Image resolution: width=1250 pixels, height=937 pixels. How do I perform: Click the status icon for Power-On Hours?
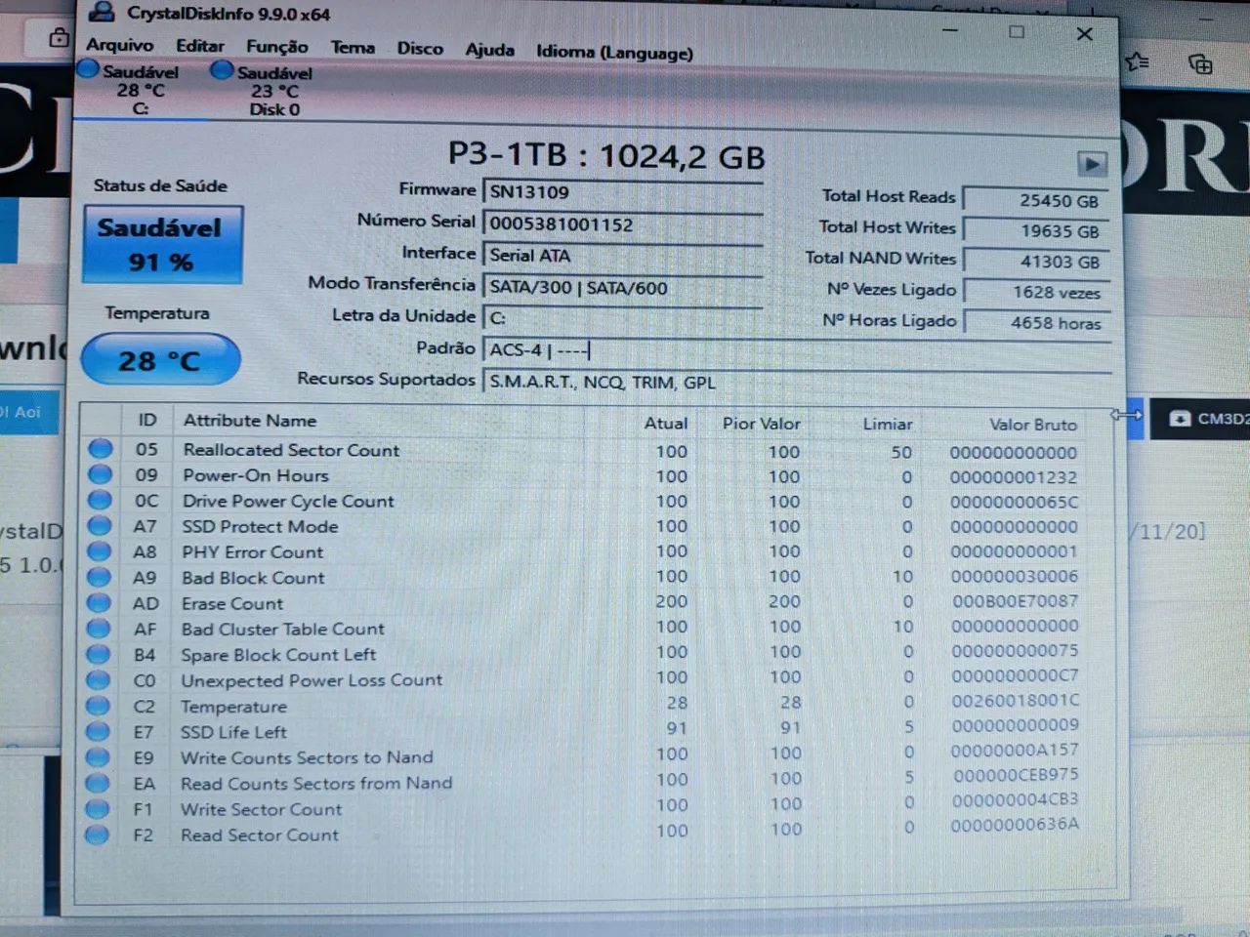pyautogui.click(x=100, y=474)
